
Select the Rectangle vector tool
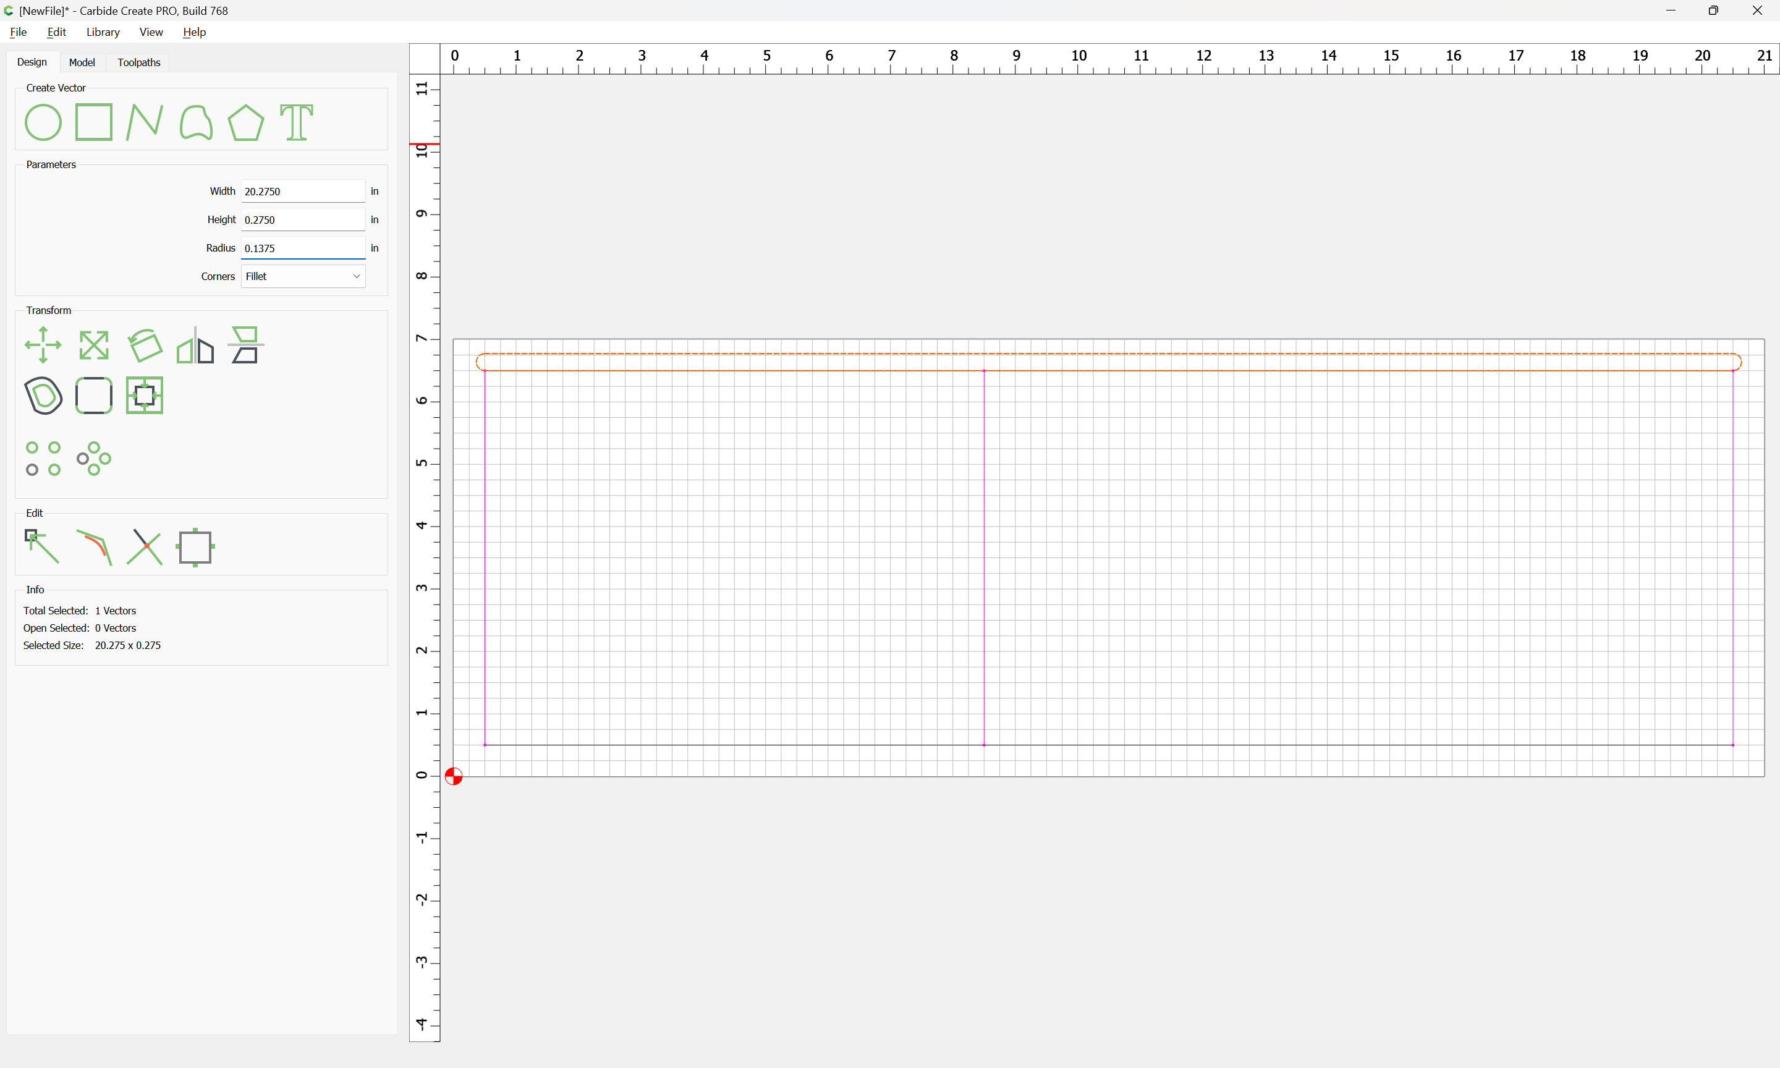(x=93, y=122)
